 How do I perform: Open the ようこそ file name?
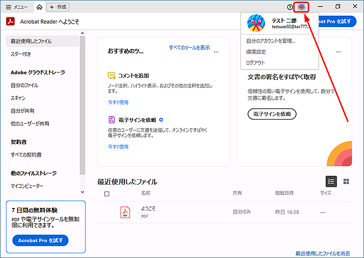tap(148, 208)
